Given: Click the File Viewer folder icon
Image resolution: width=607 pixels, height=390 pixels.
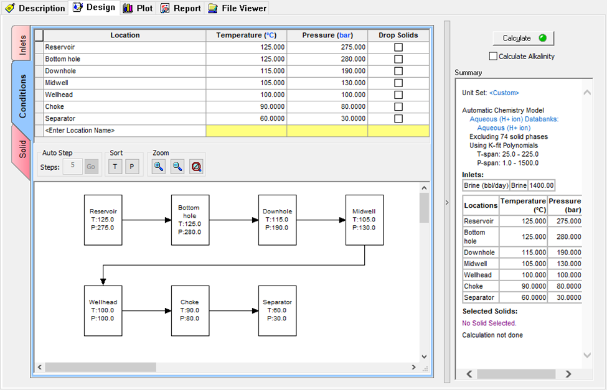Looking at the screenshot, I should coord(212,9).
